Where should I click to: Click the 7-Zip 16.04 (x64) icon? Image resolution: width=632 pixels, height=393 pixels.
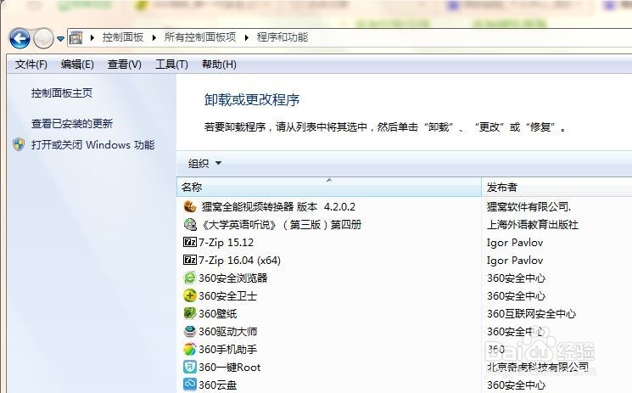pos(190,260)
